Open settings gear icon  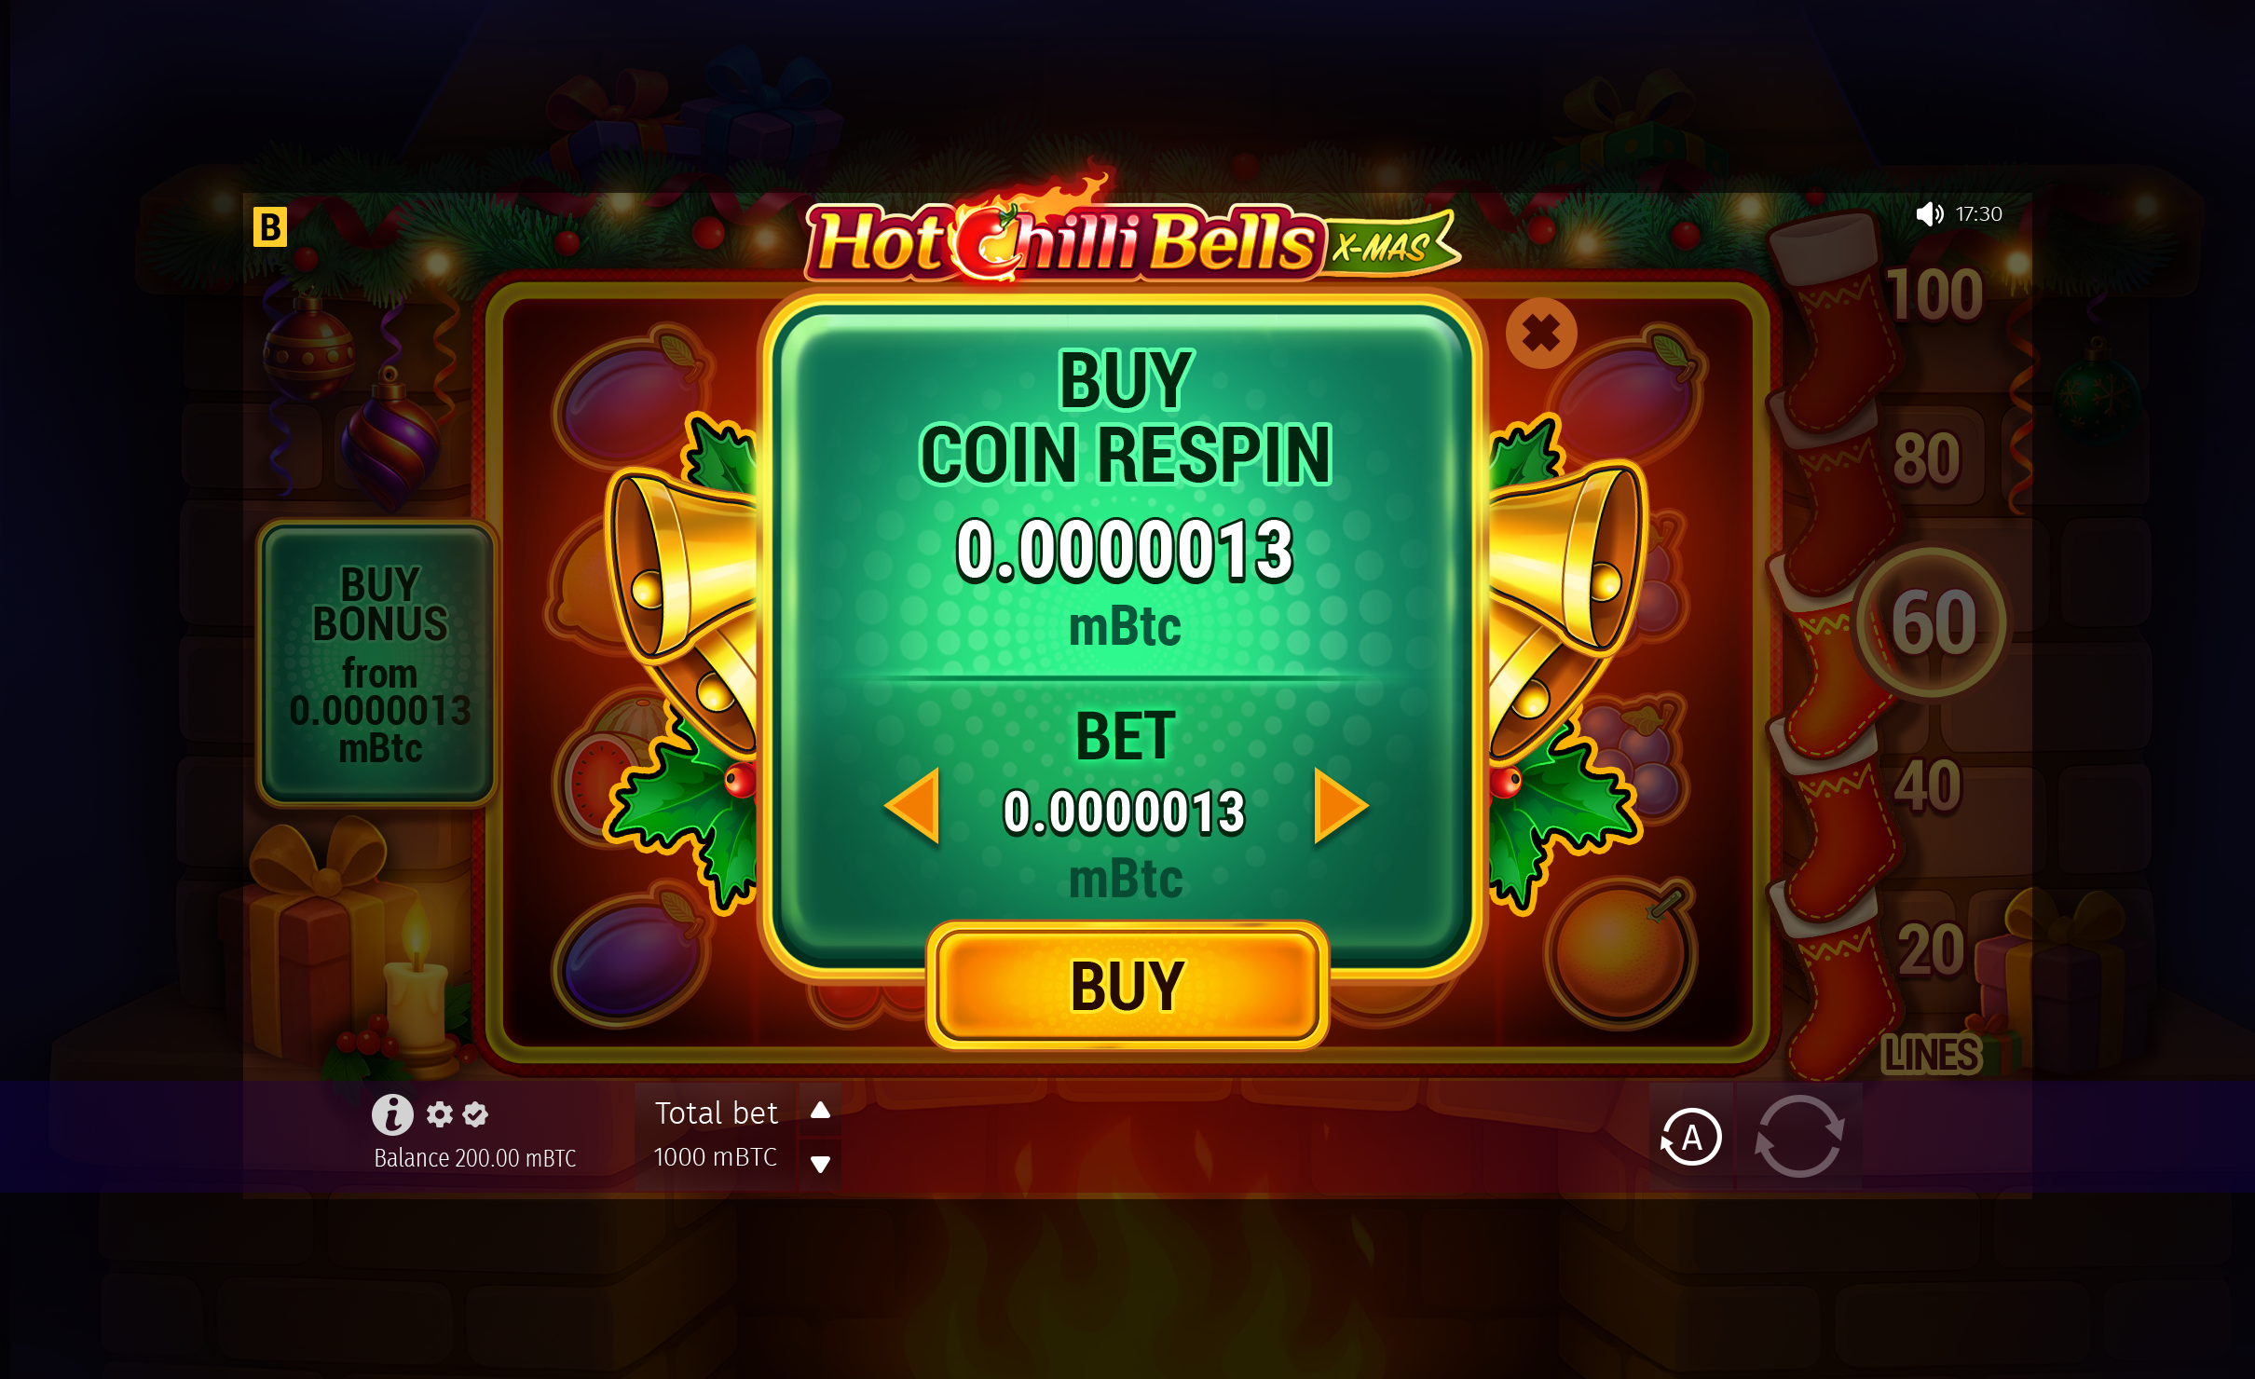point(440,1113)
